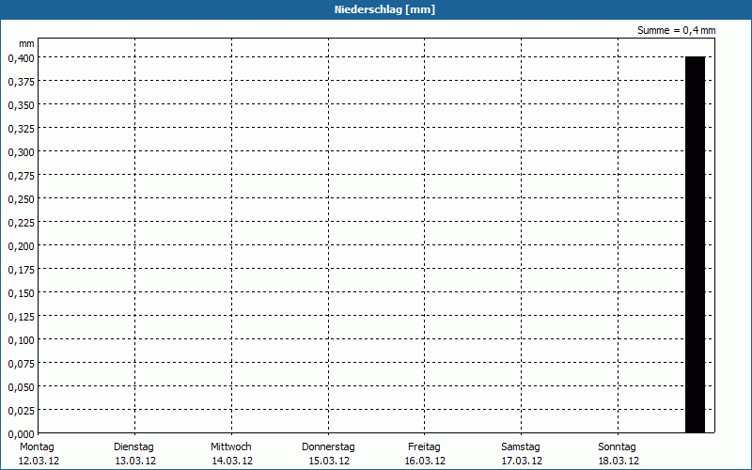Select the date 18.03.12
This screenshot has height=470, width=752.
point(619,462)
